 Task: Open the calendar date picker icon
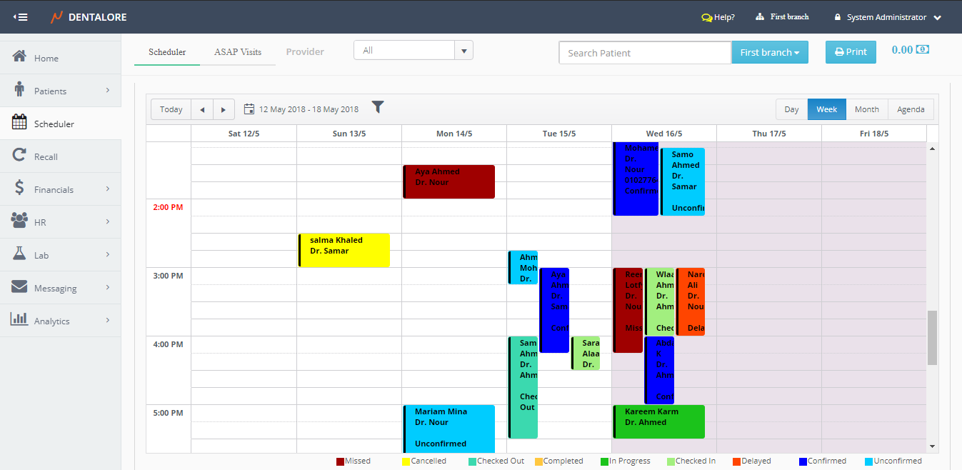tap(249, 109)
